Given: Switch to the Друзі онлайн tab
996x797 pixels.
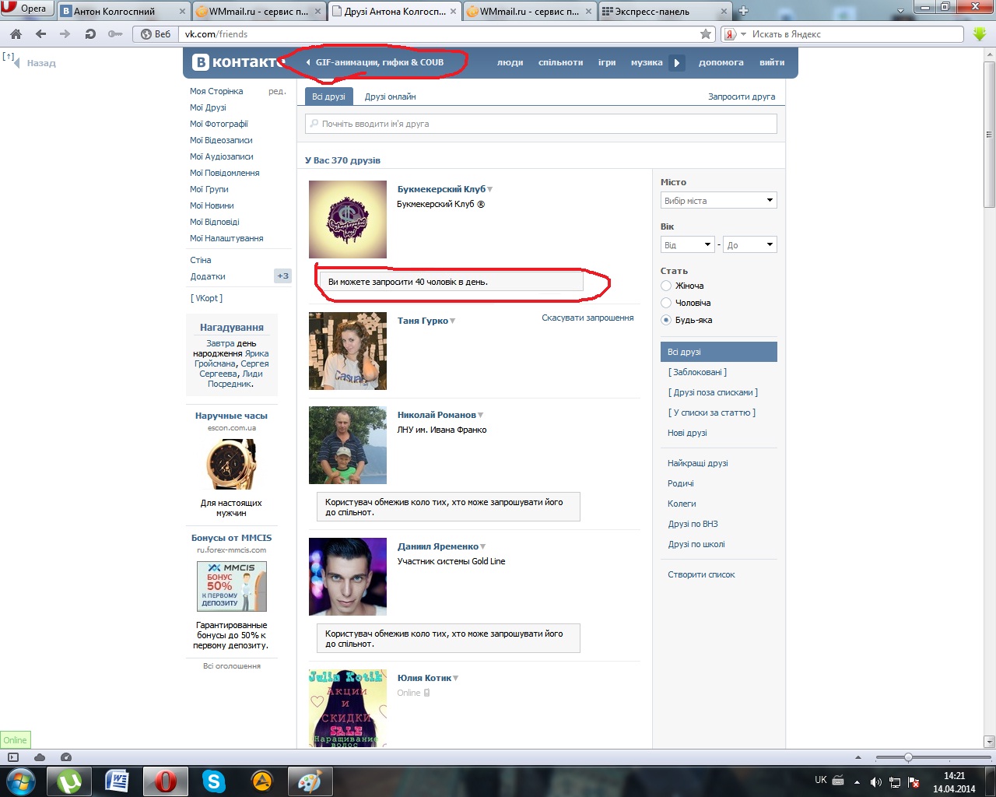Looking at the screenshot, I should [390, 97].
